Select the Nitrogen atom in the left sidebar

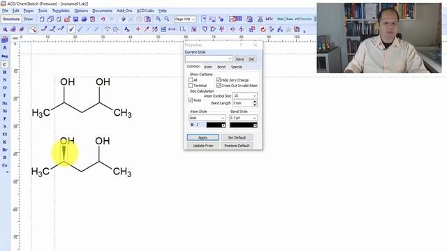pos(5,80)
